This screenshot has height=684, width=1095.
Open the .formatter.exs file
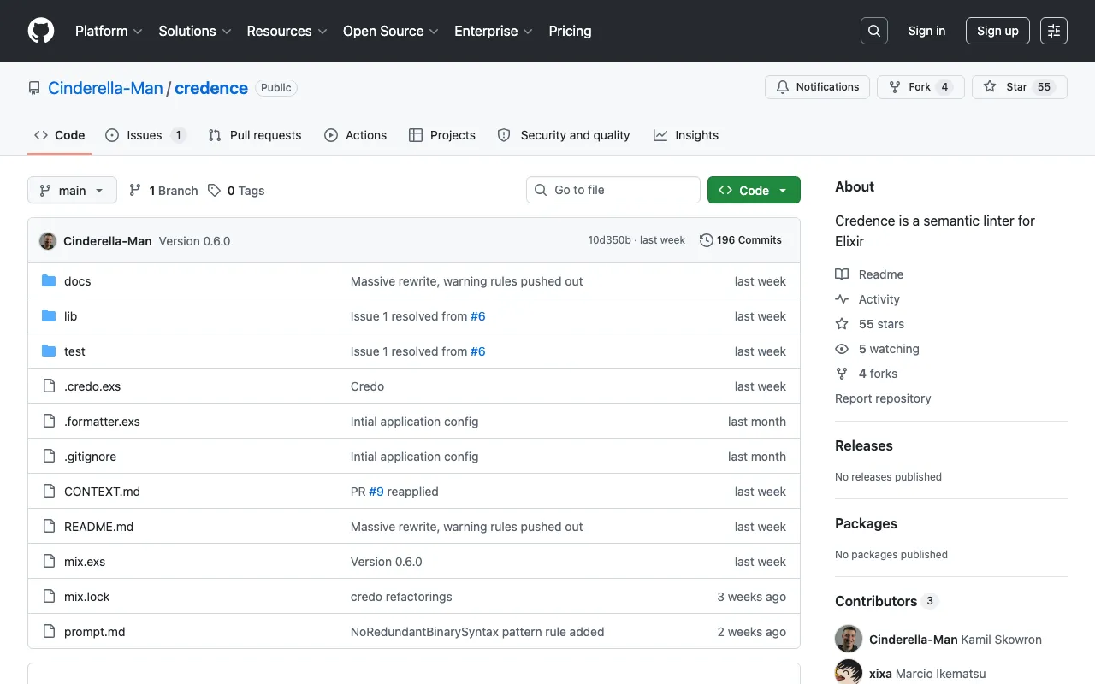click(102, 422)
